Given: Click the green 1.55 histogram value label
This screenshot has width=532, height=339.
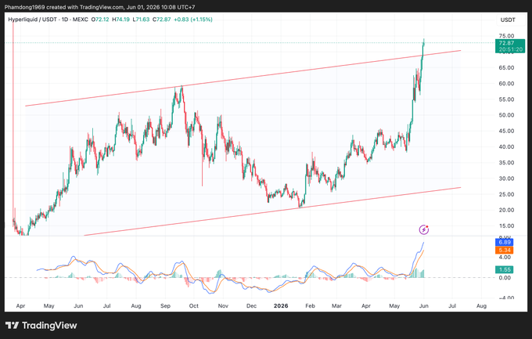Looking at the screenshot, I should click(x=505, y=269).
